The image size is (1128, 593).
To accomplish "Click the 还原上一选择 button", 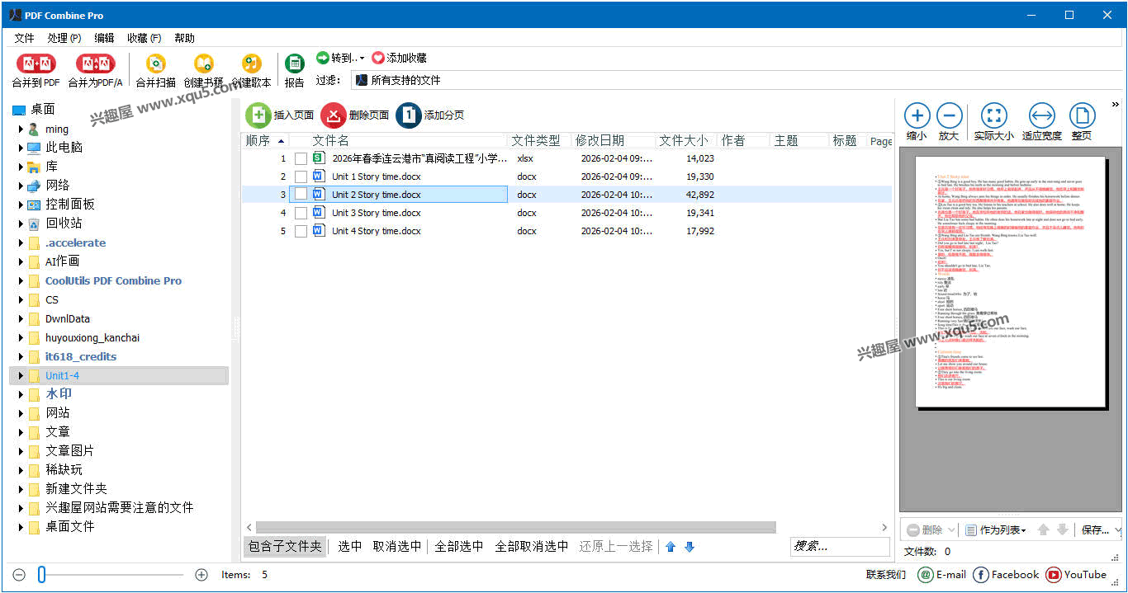I will (616, 546).
